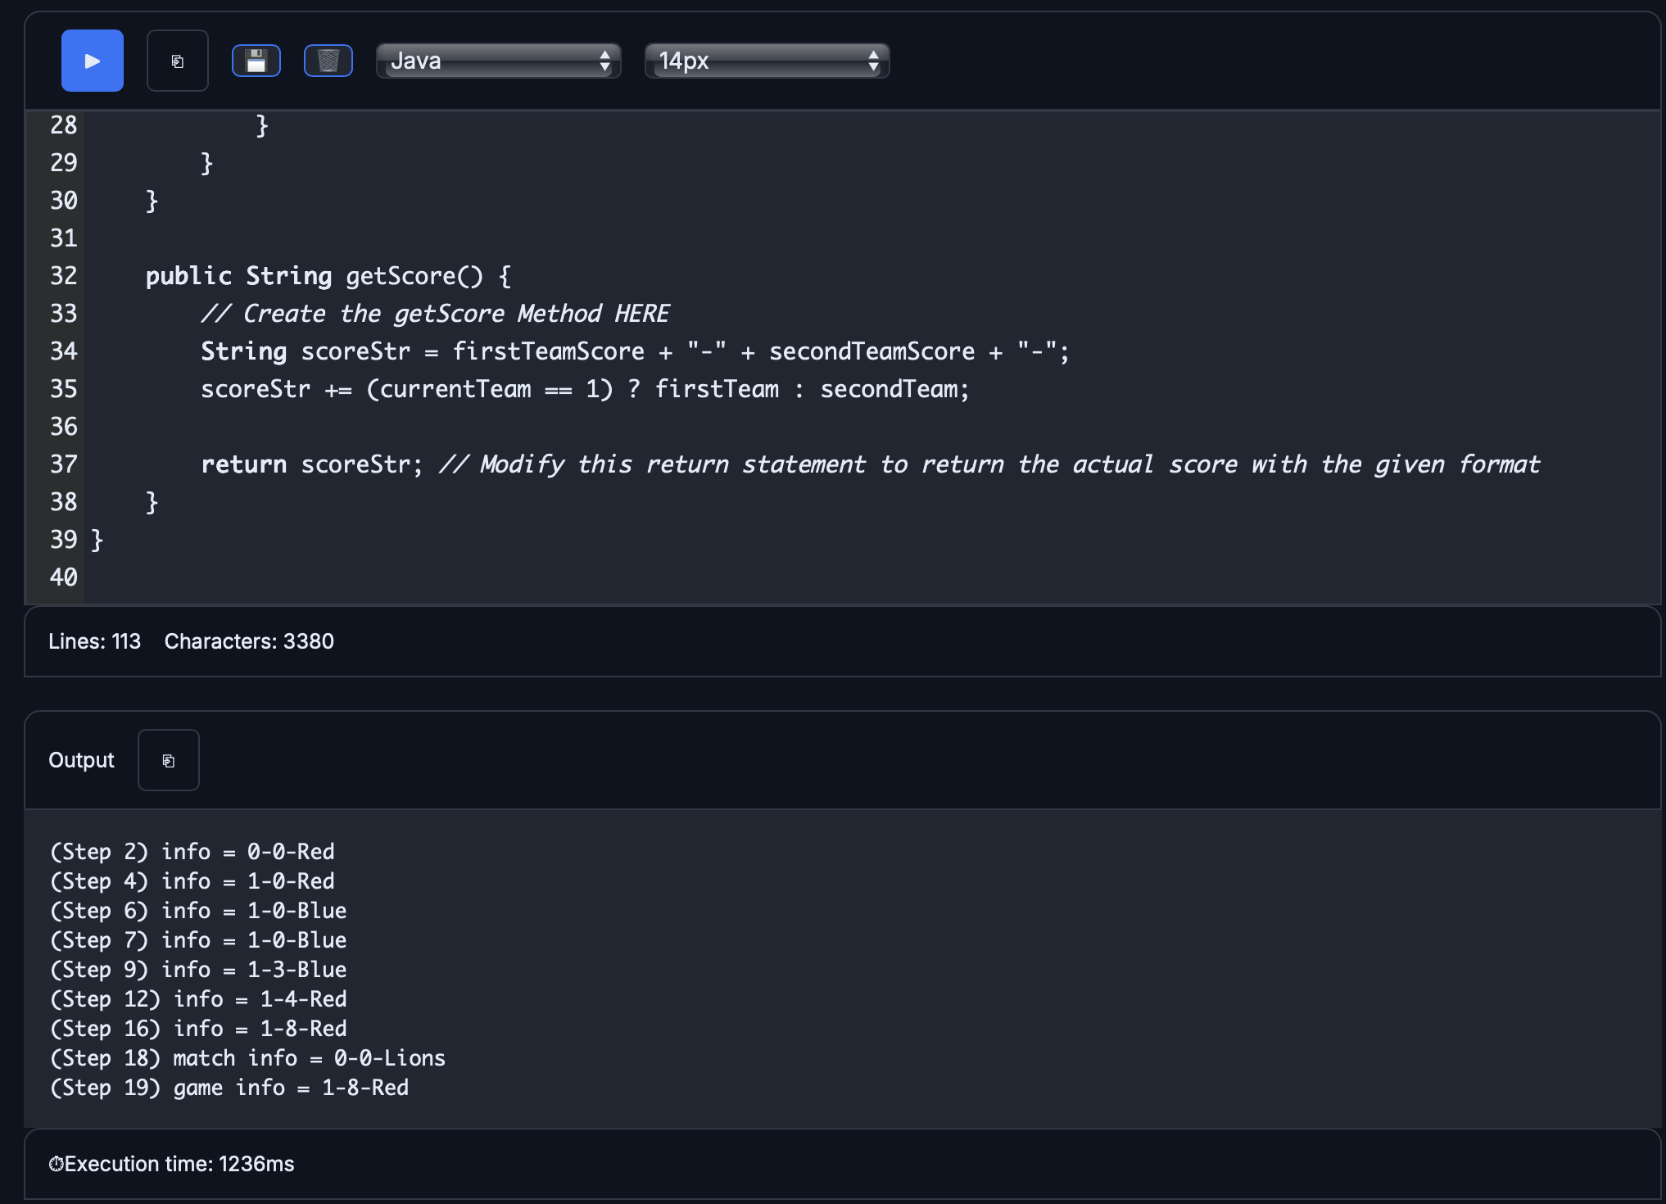The image size is (1666, 1204).
Task: Select the Output section header
Action: (81, 759)
